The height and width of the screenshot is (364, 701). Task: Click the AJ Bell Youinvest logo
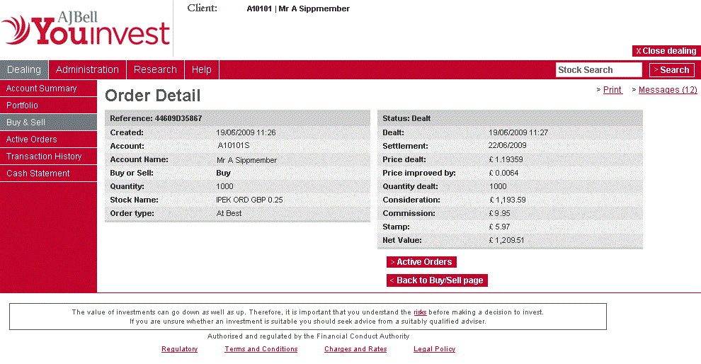(x=86, y=30)
